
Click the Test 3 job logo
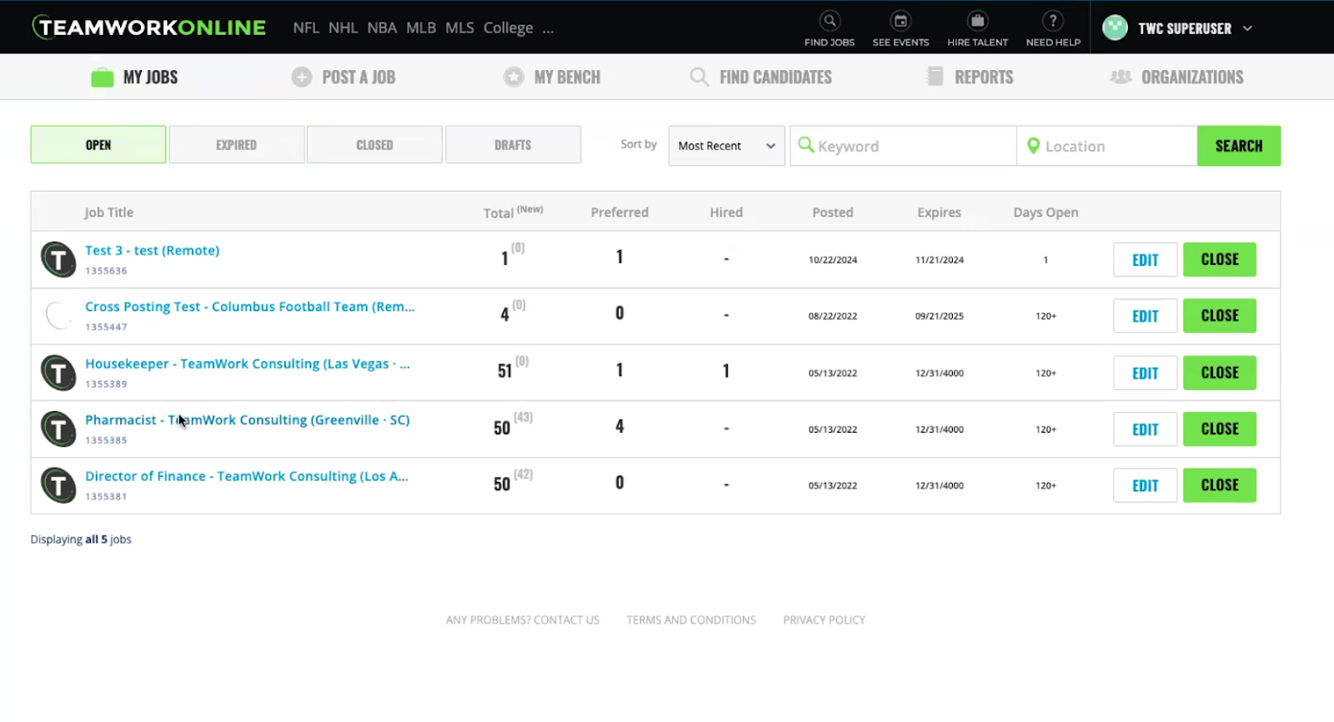pyautogui.click(x=58, y=259)
